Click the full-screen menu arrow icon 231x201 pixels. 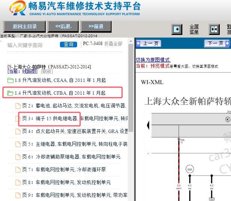(x=177, y=29)
